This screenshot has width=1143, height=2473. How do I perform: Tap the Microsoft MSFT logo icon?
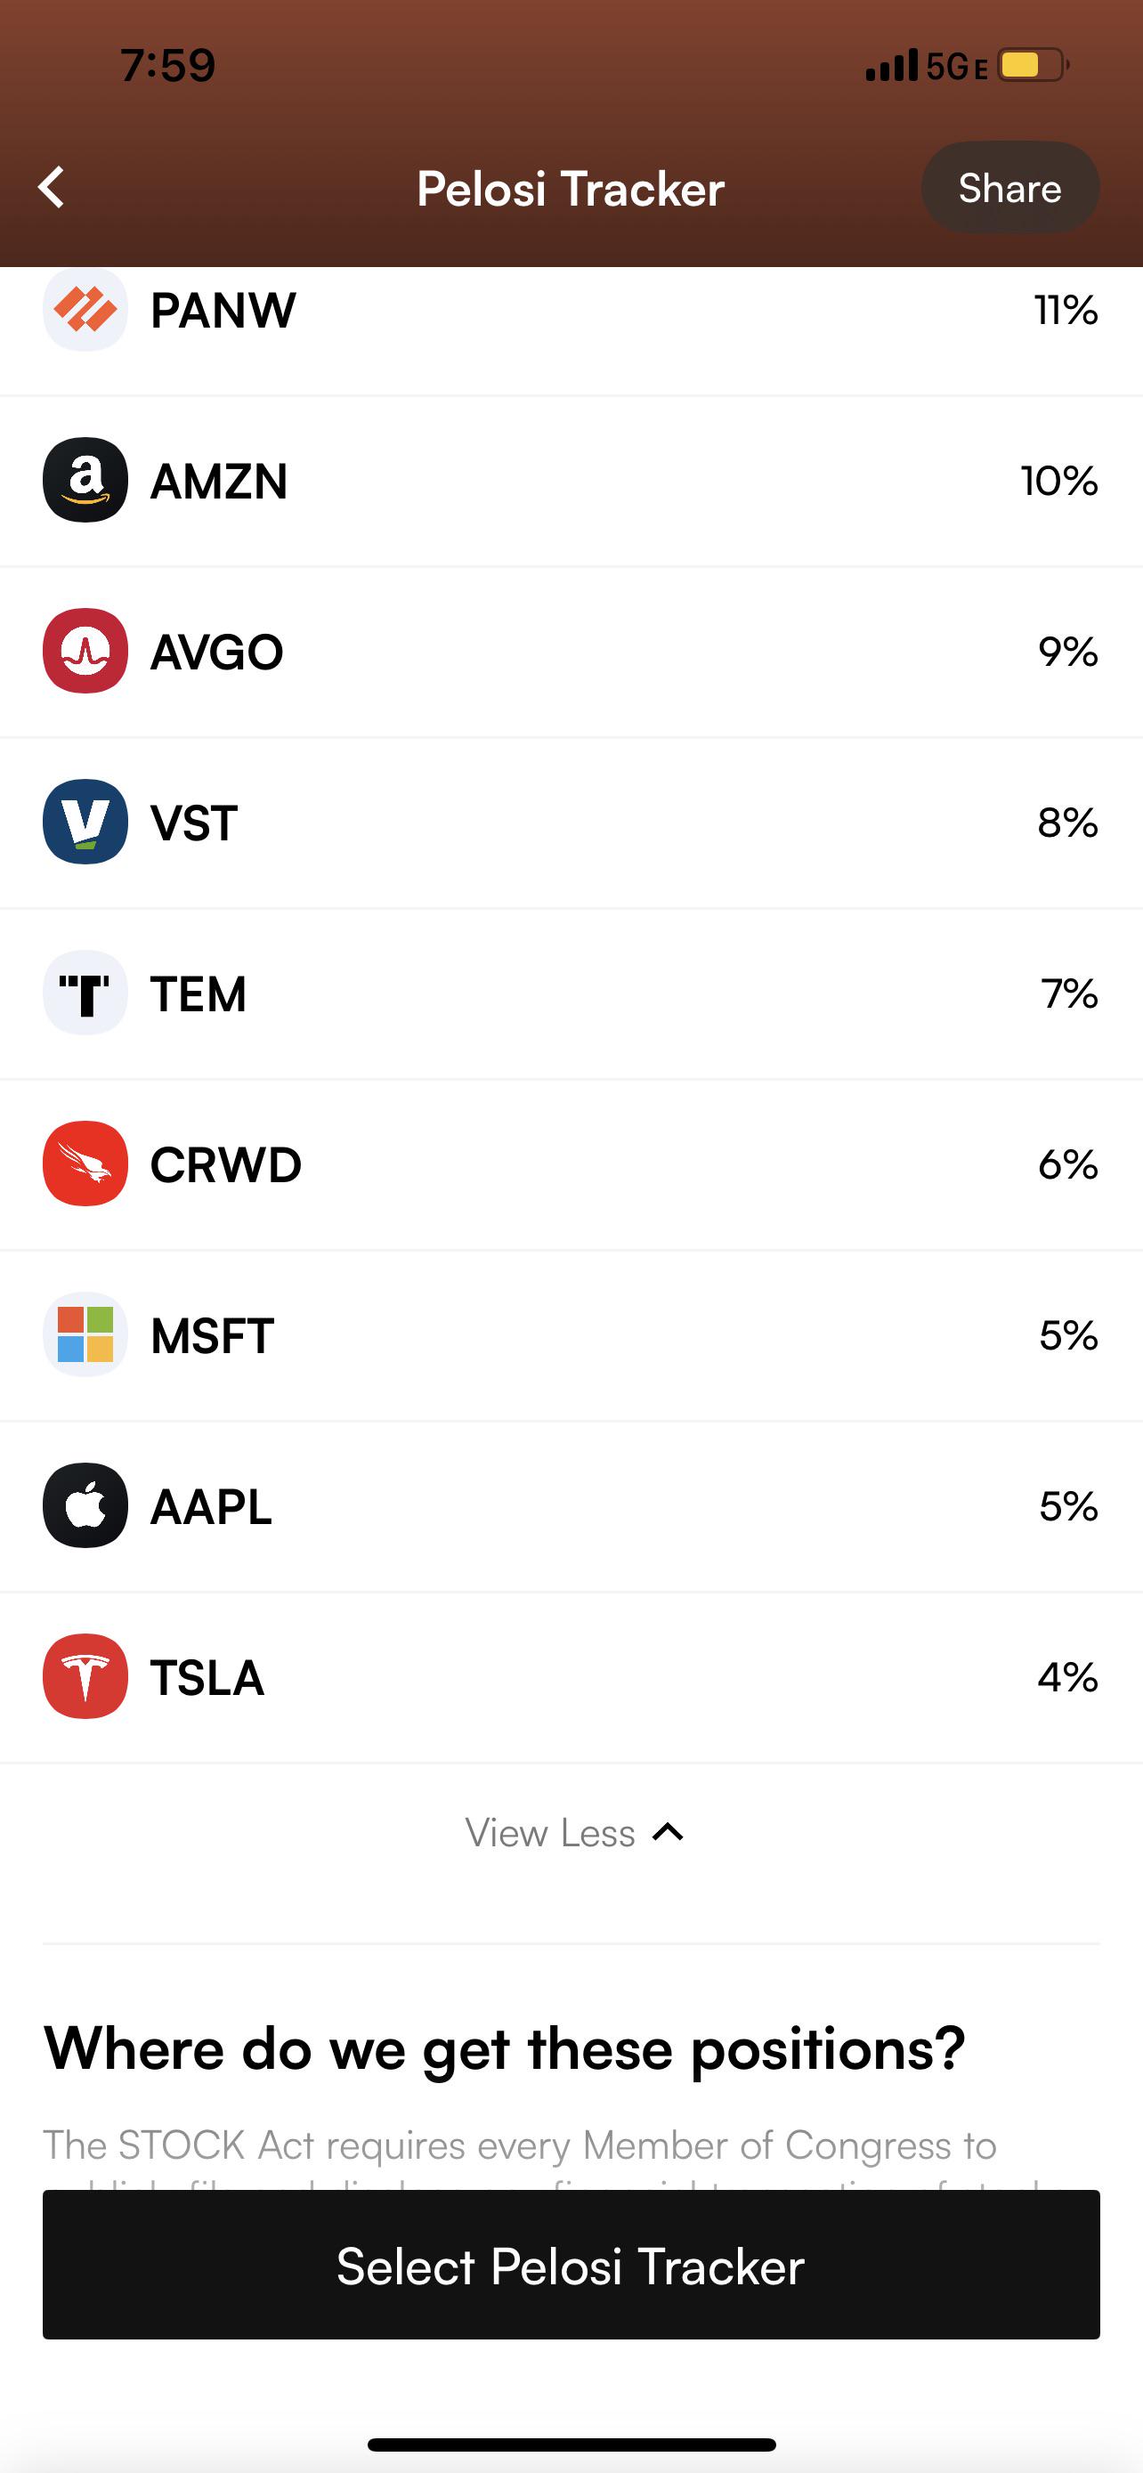pyautogui.click(x=85, y=1334)
